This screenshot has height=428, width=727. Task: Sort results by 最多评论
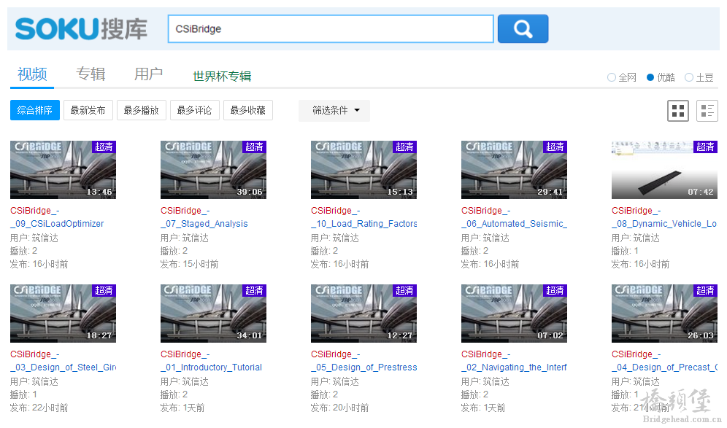tap(195, 110)
